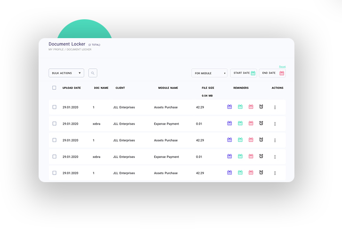This screenshot has height=240, width=342.
Task: Click the Reset link
Action: [x=282, y=67]
